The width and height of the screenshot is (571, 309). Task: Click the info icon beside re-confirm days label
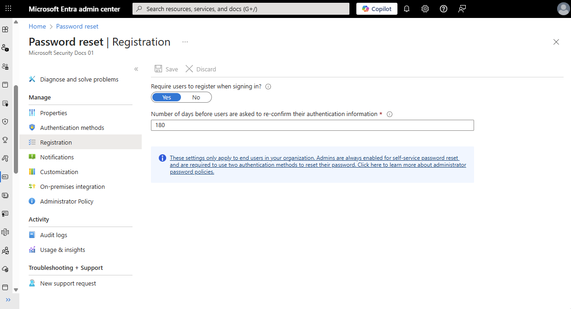[389, 114]
